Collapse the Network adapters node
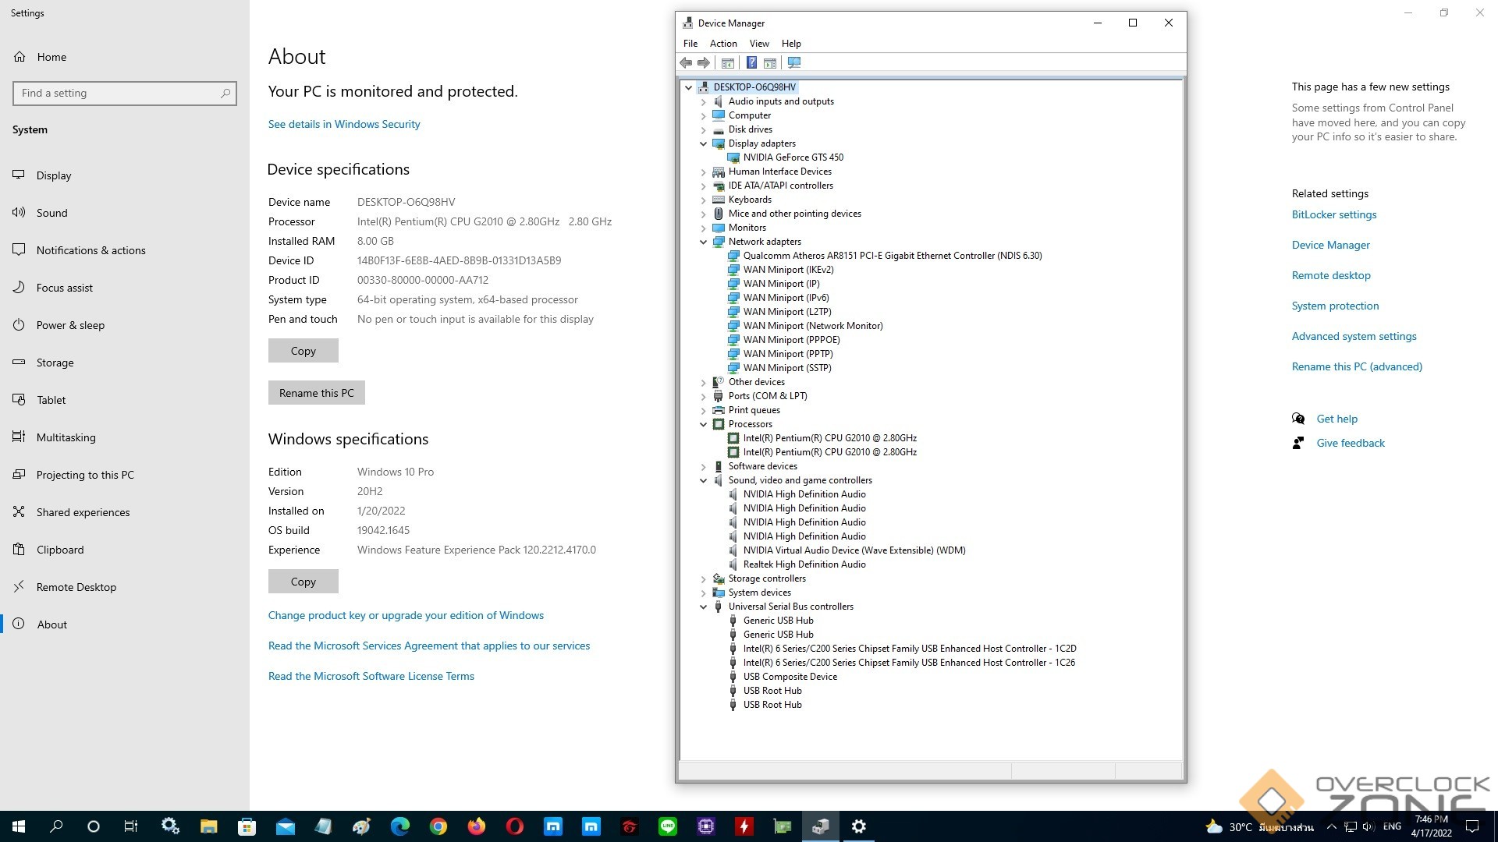This screenshot has height=842, width=1498. pyautogui.click(x=703, y=242)
